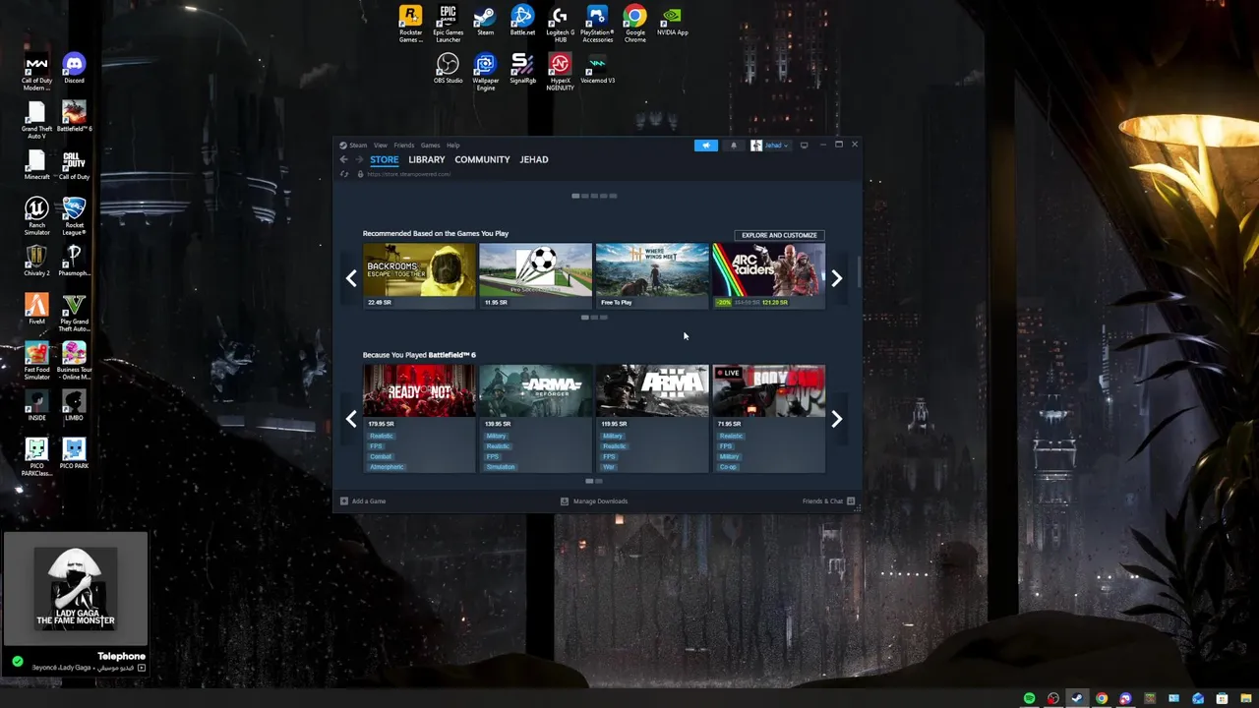Viewport: 1259px width, 708px height.
Task: Select the Phasmophobia desktop icon
Action: click(74, 261)
